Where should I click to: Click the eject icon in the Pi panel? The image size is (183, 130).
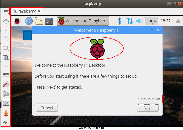(178, 21)
